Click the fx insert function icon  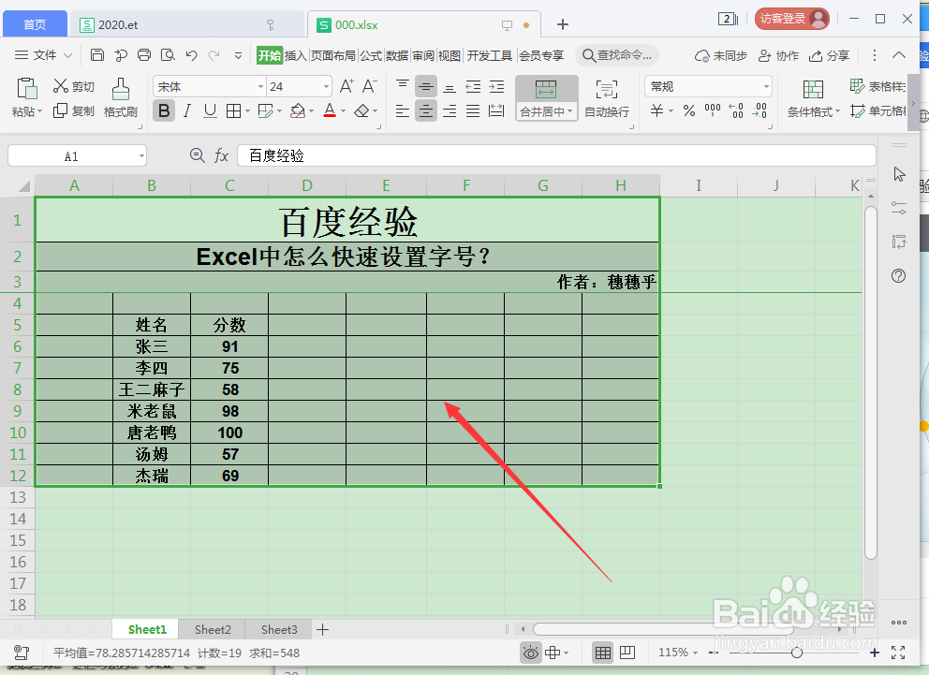point(222,155)
